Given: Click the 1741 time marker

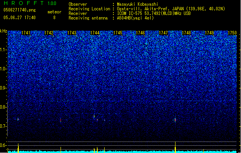Looking at the screenshot, I should tap(26, 33).
